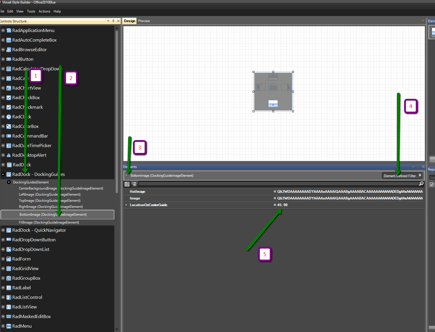Viewport: 435px width, 332px height.
Task: Pin the Controls Structure panel
Action: (x=113, y=21)
